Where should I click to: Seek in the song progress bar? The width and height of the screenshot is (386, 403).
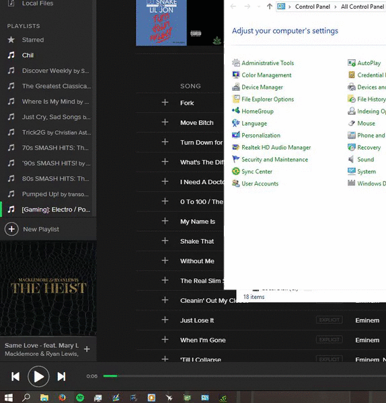click(245, 376)
